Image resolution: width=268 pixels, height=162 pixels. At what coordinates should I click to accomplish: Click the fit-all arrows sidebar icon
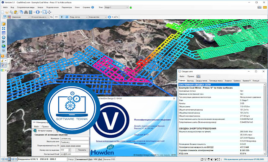3,28
